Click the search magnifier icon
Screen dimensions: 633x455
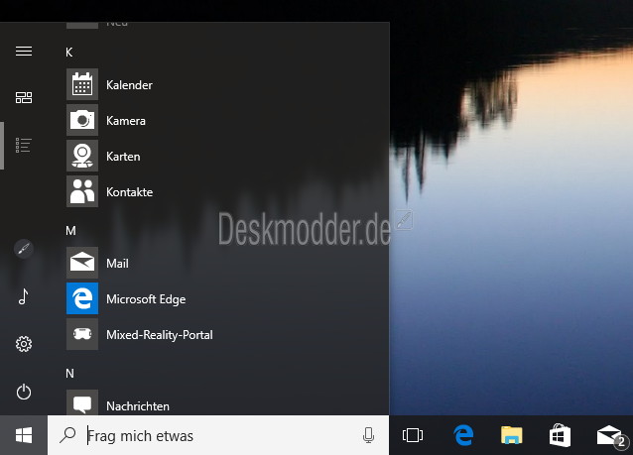click(x=67, y=435)
